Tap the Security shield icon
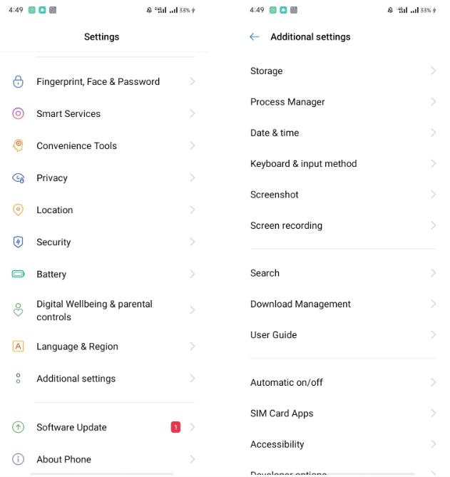The width and height of the screenshot is (450, 477). tap(19, 242)
